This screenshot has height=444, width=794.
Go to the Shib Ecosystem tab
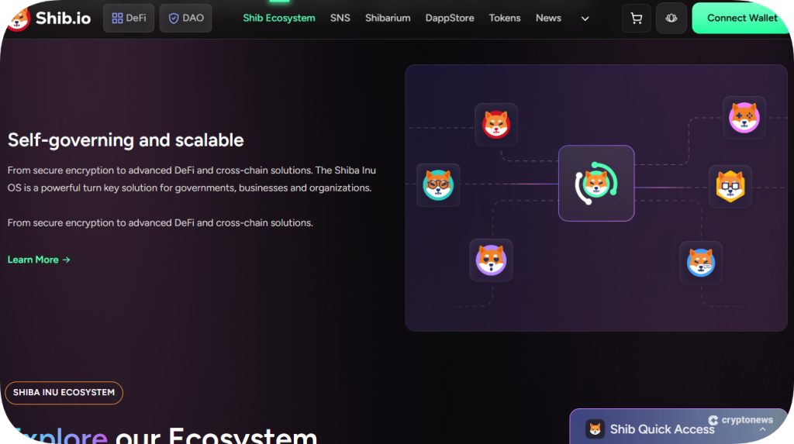(278, 18)
